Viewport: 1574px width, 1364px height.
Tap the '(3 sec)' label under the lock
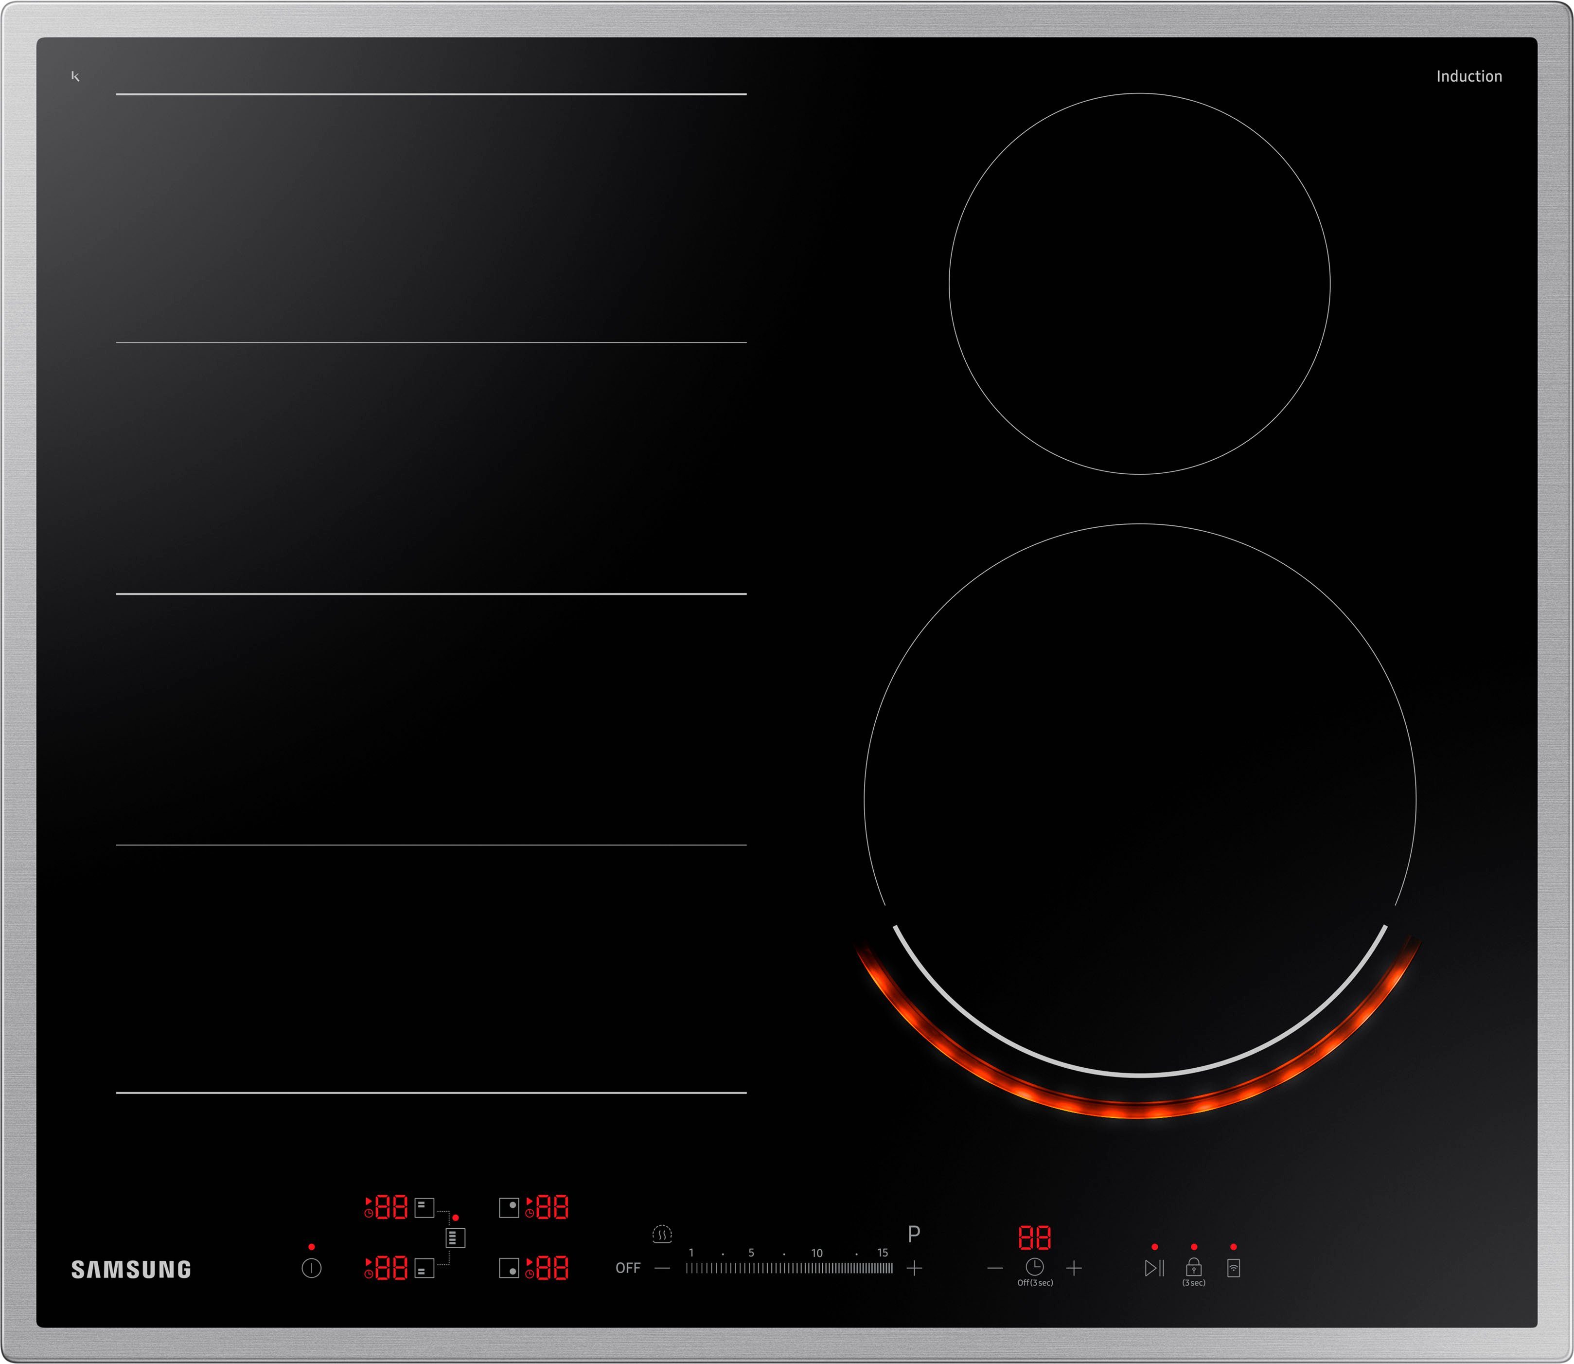pyautogui.click(x=1194, y=1283)
